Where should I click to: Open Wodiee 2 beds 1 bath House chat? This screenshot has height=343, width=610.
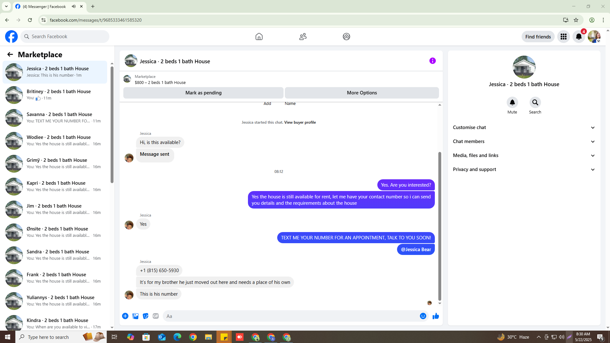coord(55,141)
